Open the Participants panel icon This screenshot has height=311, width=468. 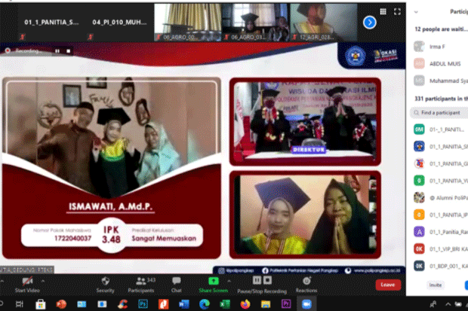pyautogui.click(x=141, y=281)
